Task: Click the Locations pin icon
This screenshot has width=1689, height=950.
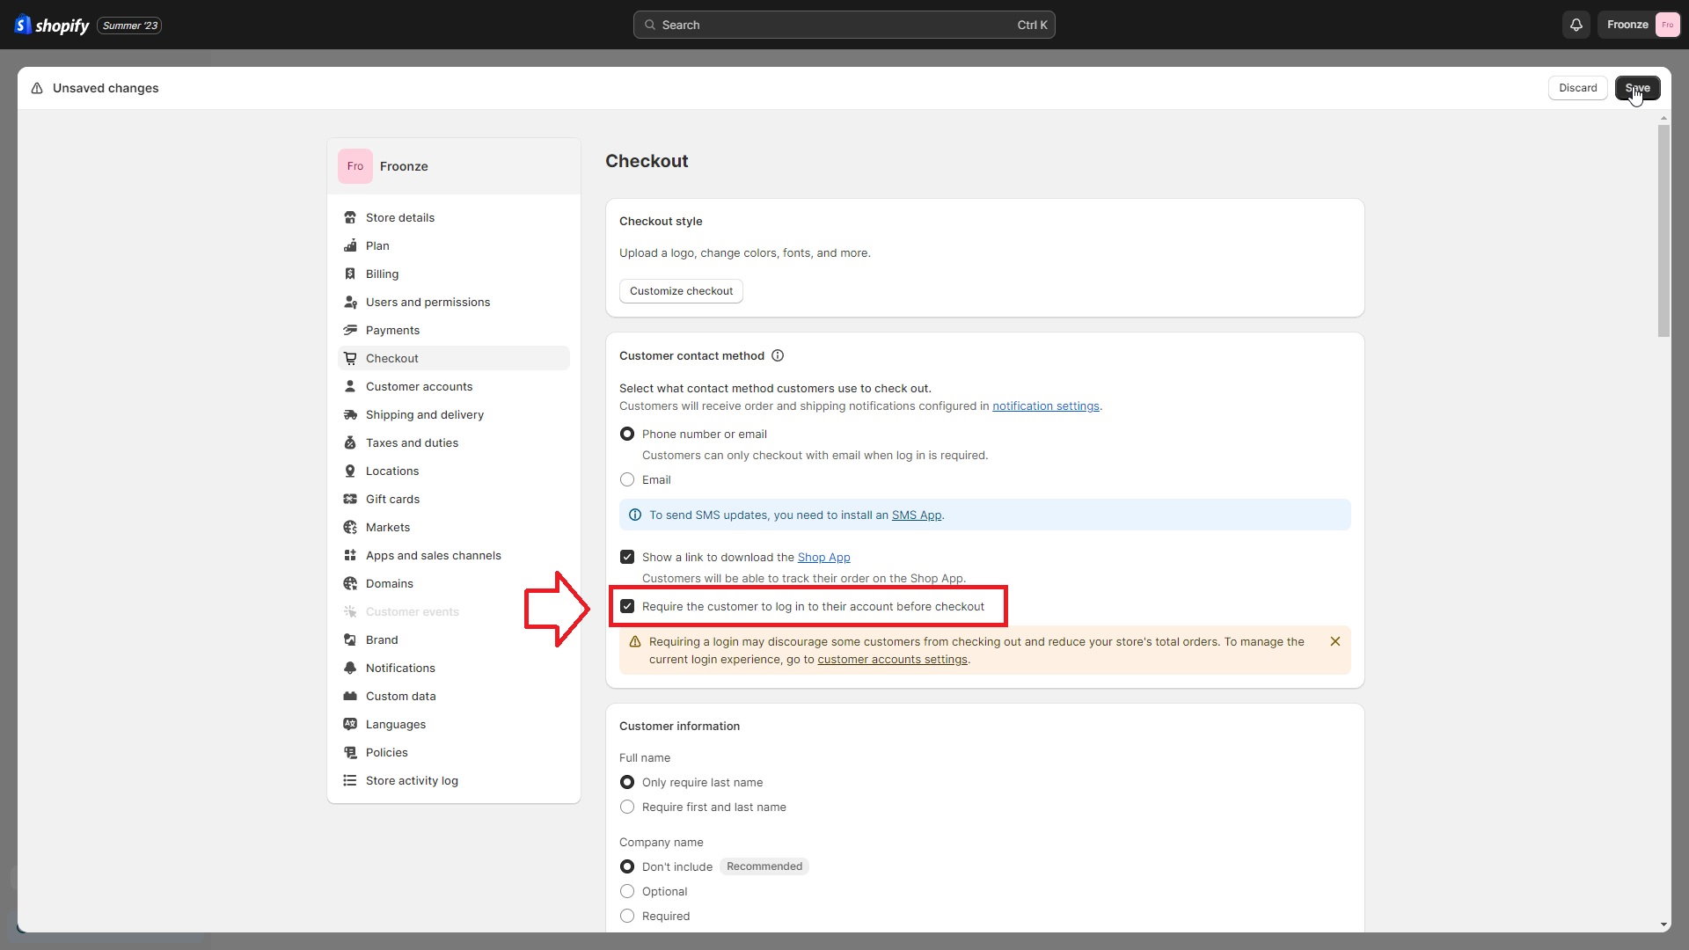Action: (350, 471)
